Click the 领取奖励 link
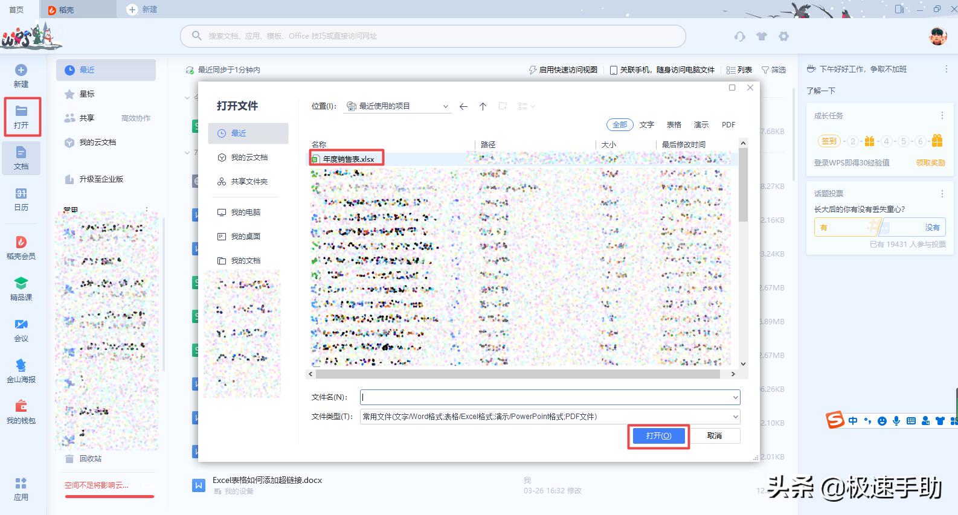Viewport: 958px width, 515px height. [x=930, y=163]
